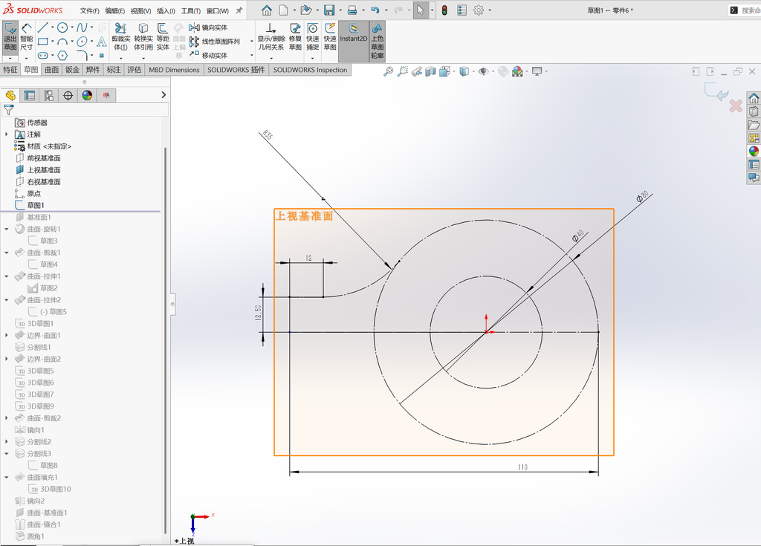Click the 镜向实体 mirror entities tool
Screen dimensions: 761x546
tap(209, 27)
